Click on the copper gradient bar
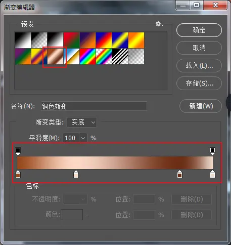The height and width of the screenshot is (245, 231). point(115,162)
